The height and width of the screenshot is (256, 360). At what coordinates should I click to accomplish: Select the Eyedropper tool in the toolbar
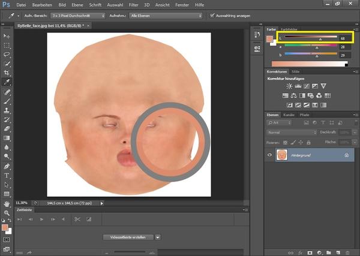point(7,82)
